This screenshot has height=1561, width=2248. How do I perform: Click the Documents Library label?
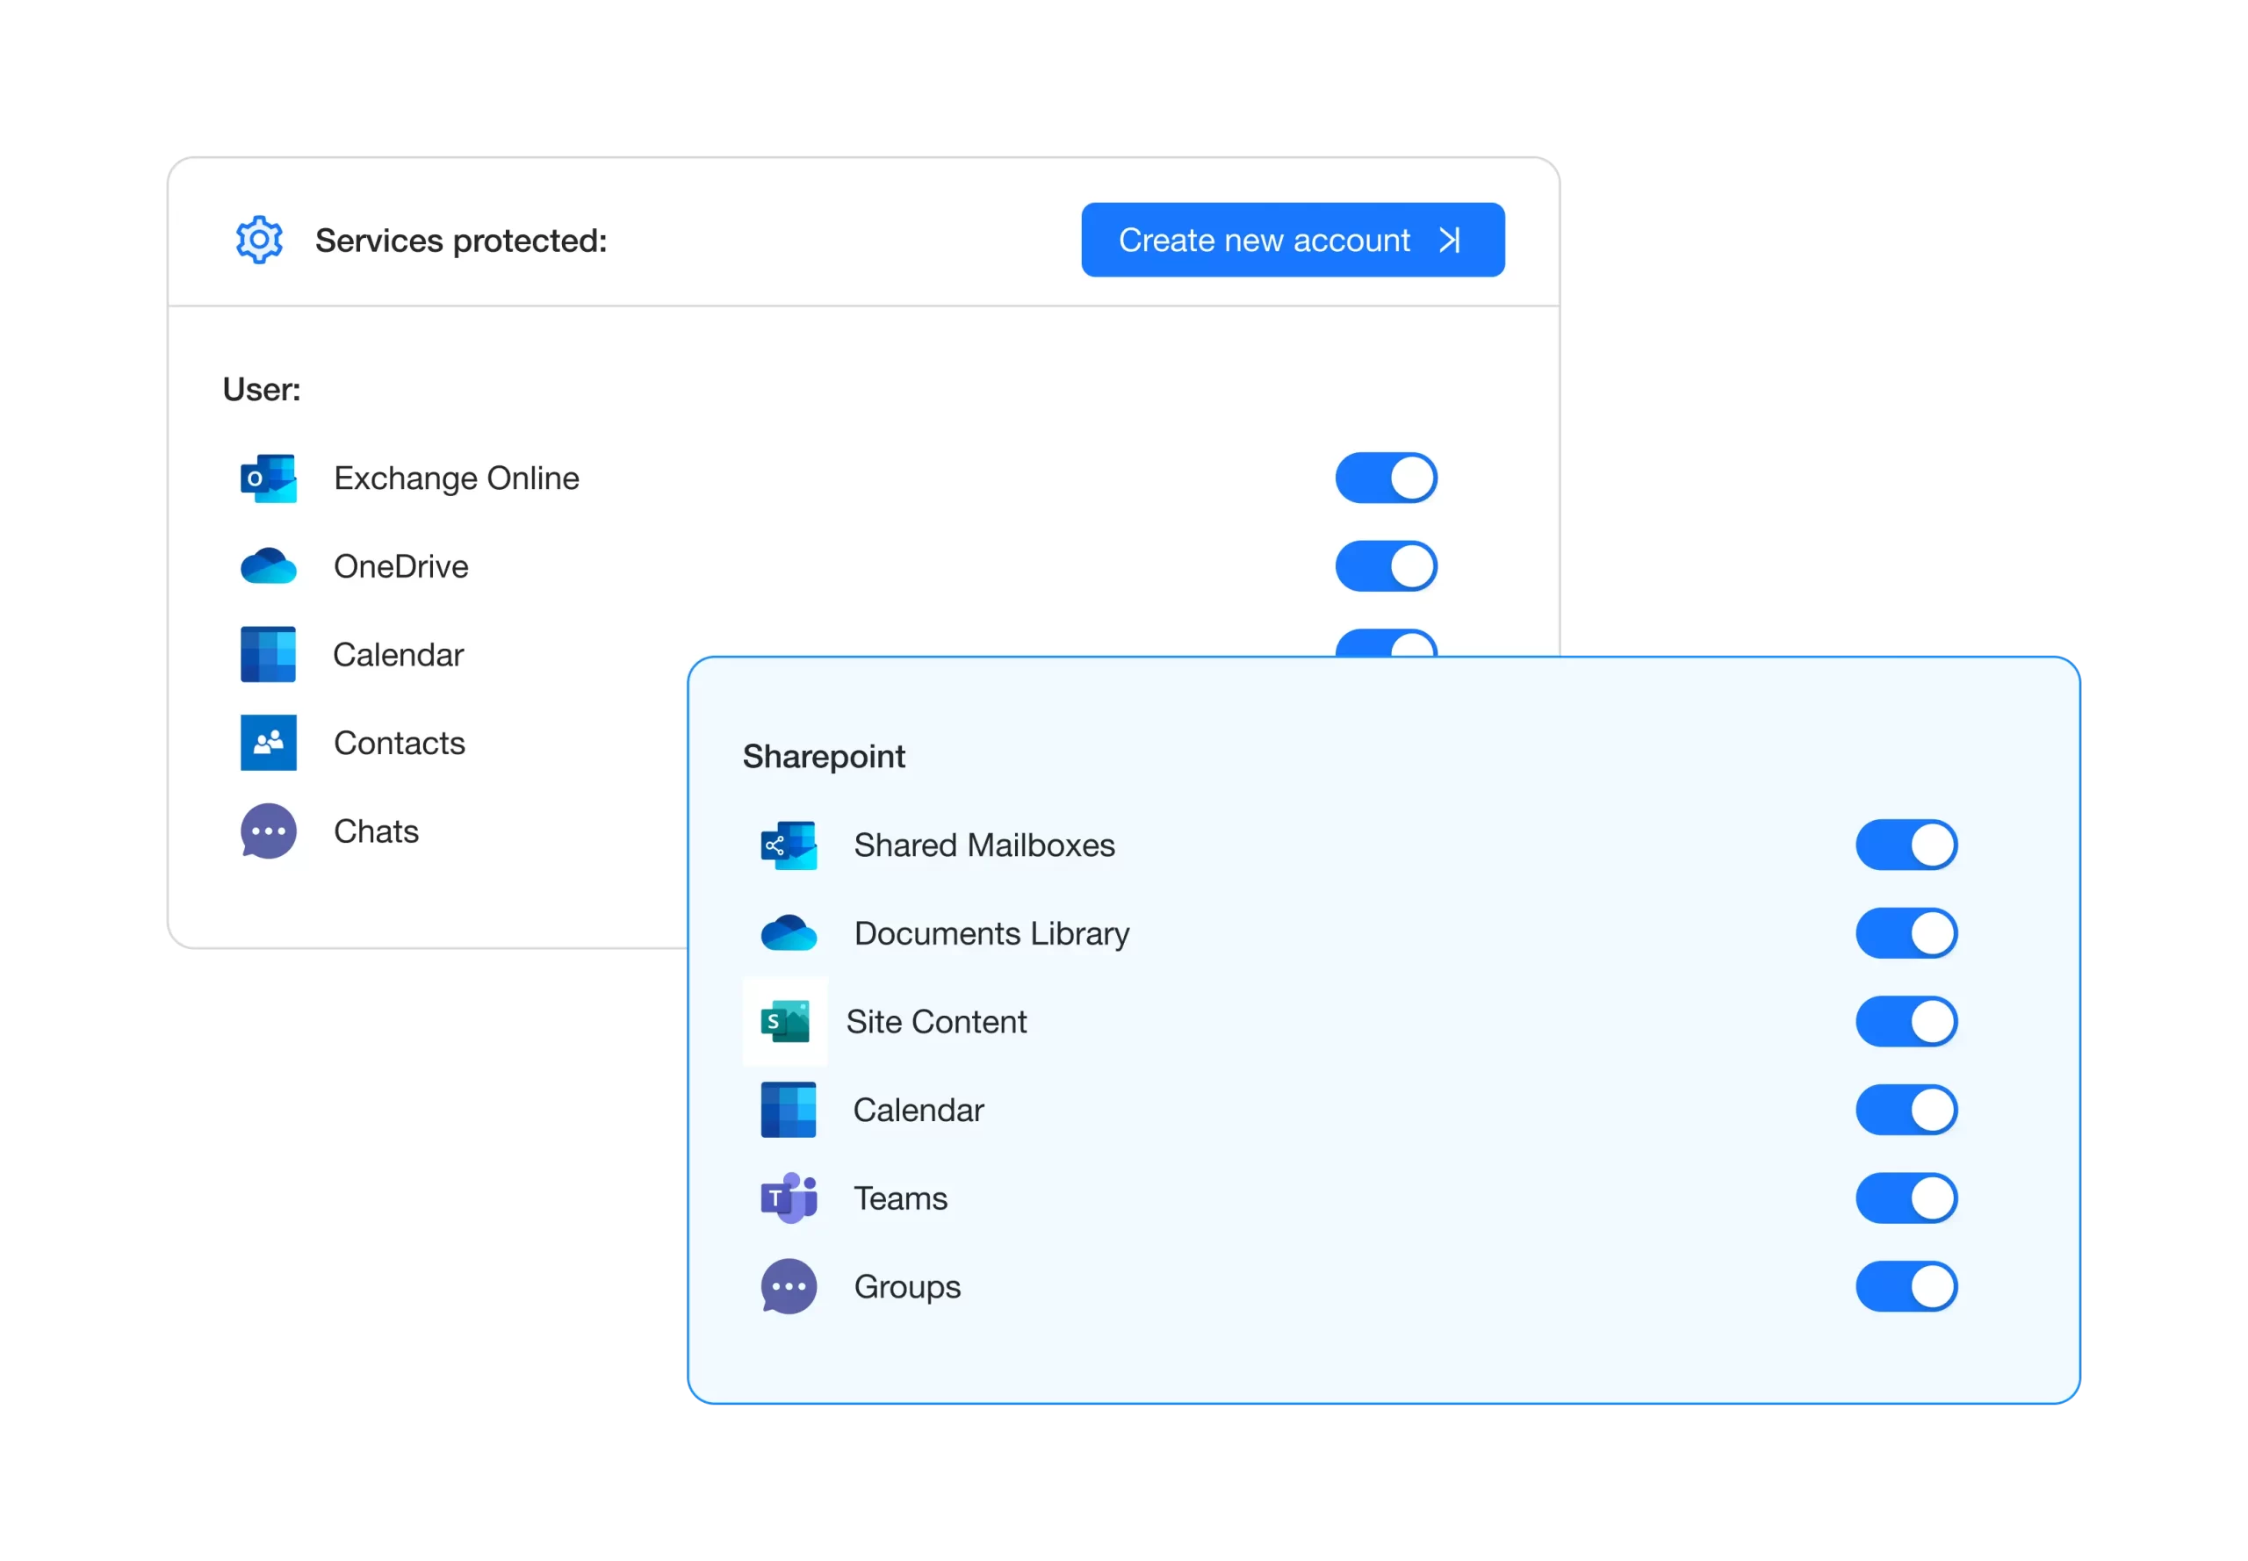point(991,933)
